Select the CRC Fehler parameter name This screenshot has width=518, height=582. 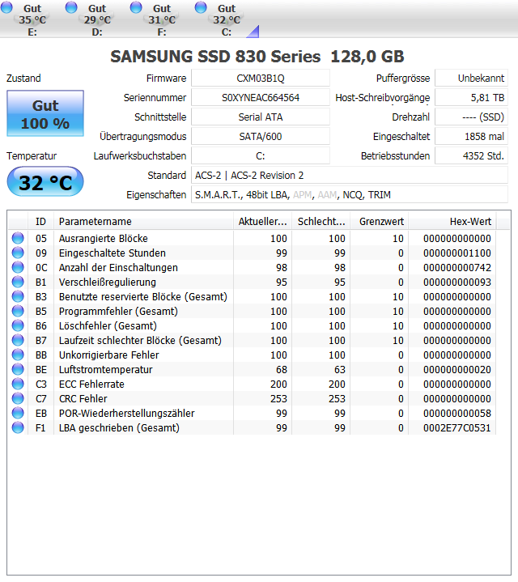(x=83, y=398)
